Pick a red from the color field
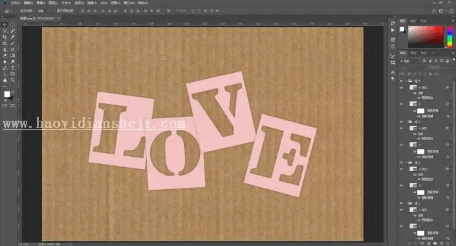The width and height of the screenshot is (456, 246). coord(426,37)
